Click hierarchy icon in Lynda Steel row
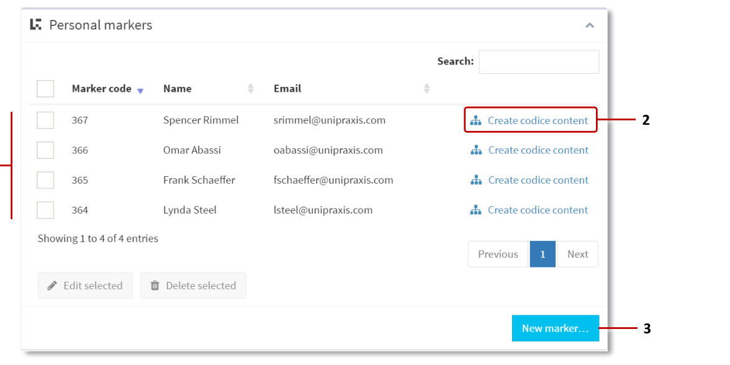 [x=475, y=210]
